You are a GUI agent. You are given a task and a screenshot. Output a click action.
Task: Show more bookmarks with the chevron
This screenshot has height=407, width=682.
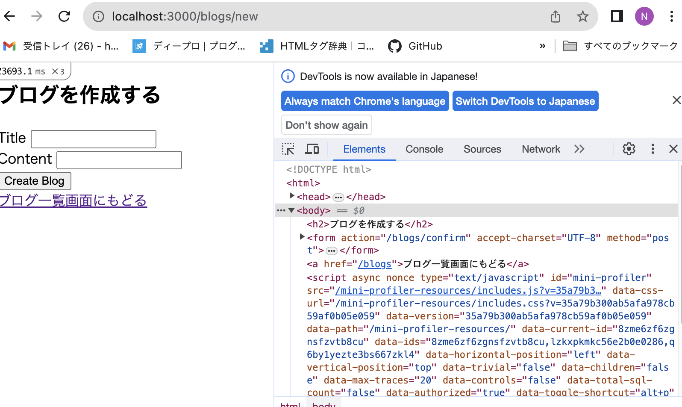[542, 46]
